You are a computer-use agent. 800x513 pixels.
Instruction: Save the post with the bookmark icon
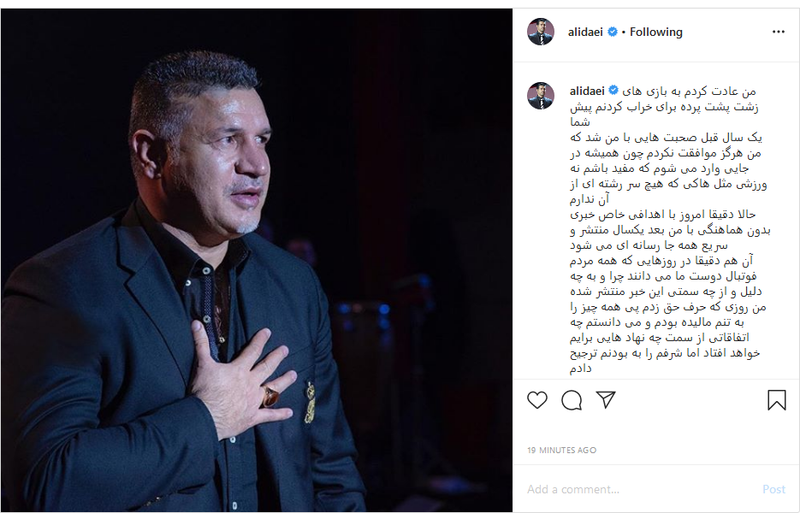(777, 400)
